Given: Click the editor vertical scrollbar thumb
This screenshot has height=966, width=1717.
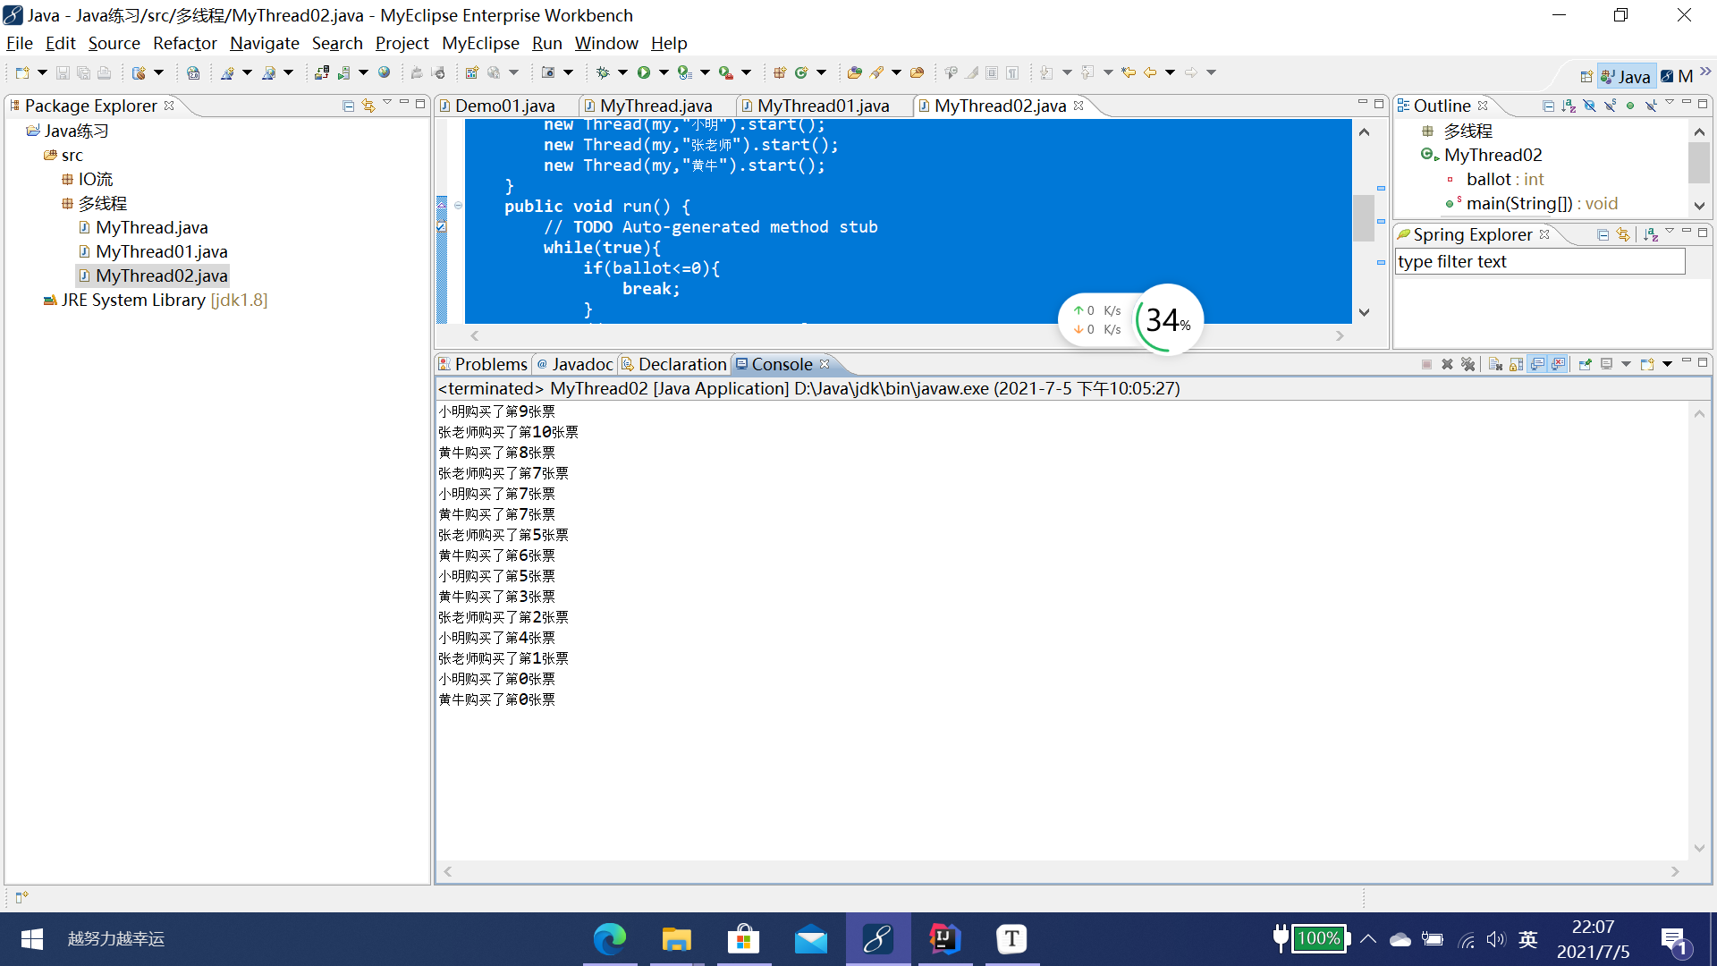Looking at the screenshot, I should pos(1364,217).
